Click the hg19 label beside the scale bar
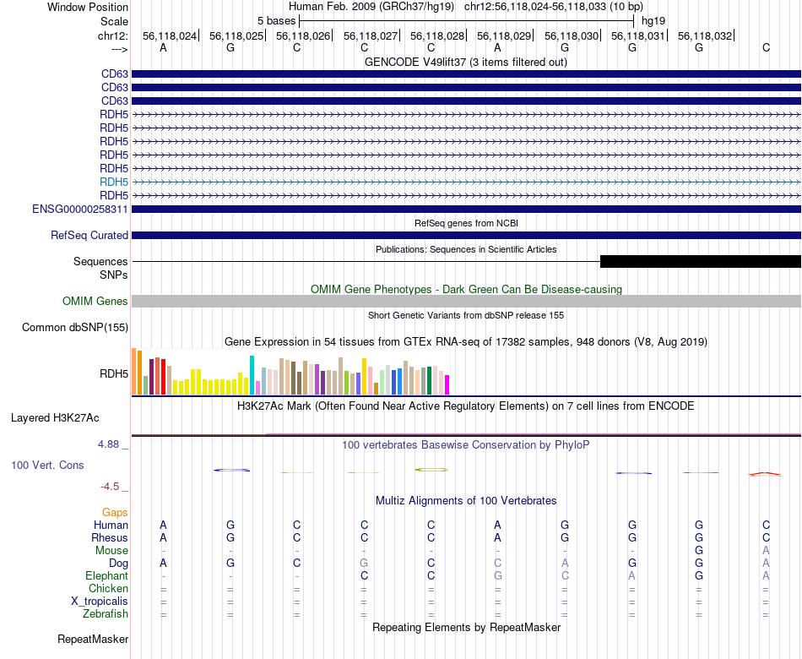 653,21
